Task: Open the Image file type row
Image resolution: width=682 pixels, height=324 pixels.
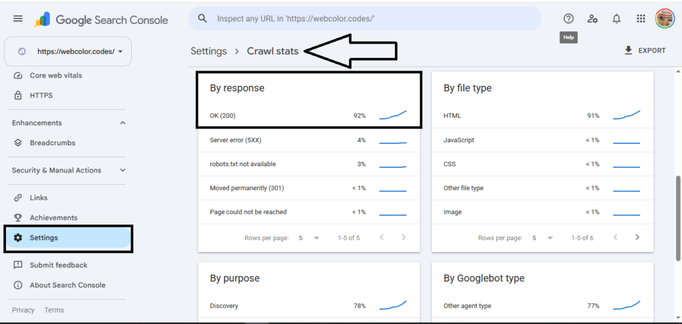Action: click(x=542, y=212)
